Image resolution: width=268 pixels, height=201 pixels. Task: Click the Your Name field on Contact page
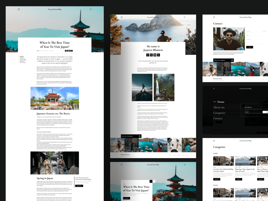tap(254, 31)
